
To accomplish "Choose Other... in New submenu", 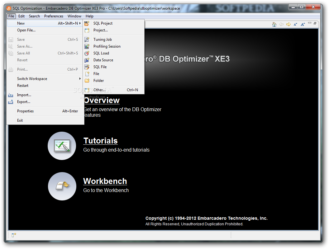I will (x=114, y=90).
